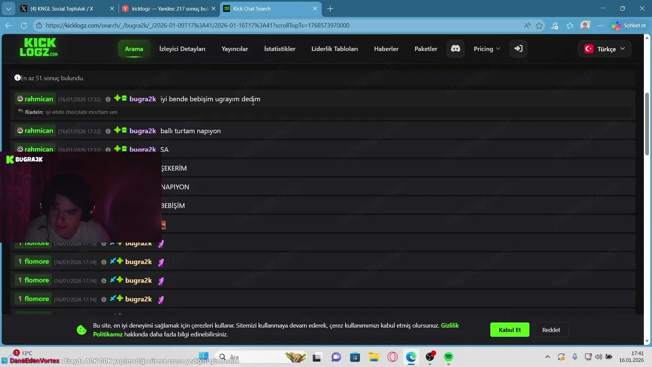
Task: Click info icon on first rahmican message
Action: tap(108, 99)
